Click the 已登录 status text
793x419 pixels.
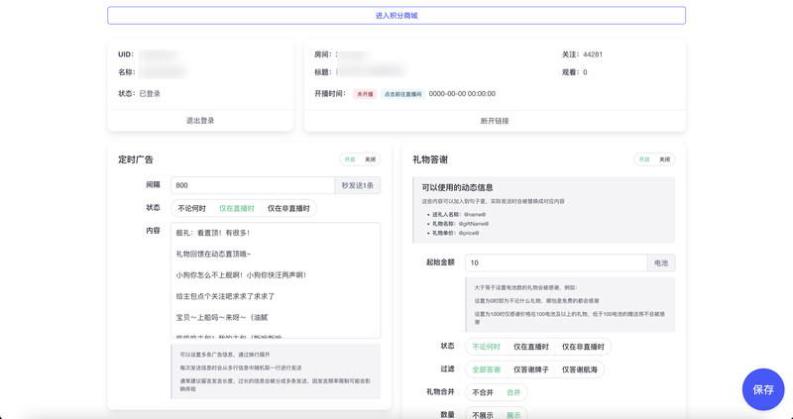click(x=150, y=93)
